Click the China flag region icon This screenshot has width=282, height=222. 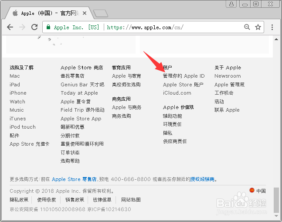[x=252, y=190]
